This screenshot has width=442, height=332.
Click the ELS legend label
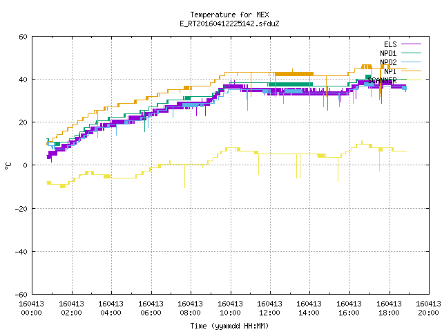coord(390,44)
